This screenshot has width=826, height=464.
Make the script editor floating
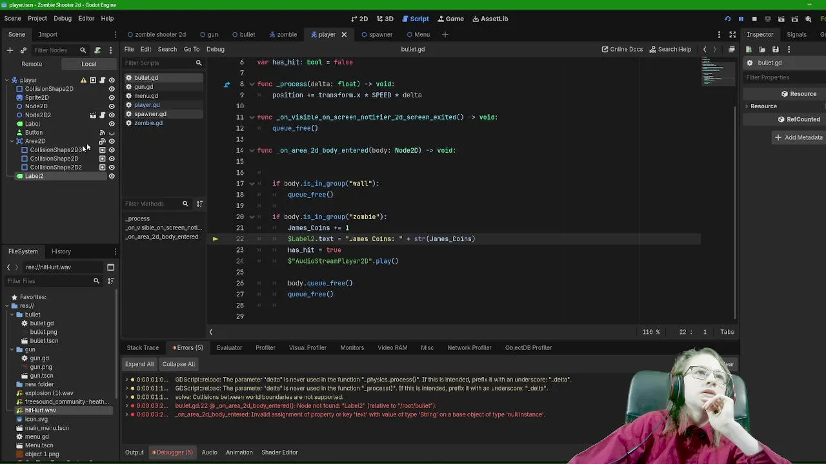coord(731,49)
